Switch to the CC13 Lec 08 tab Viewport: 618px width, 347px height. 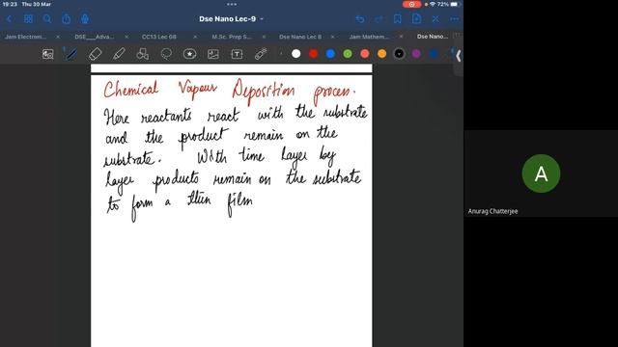159,37
